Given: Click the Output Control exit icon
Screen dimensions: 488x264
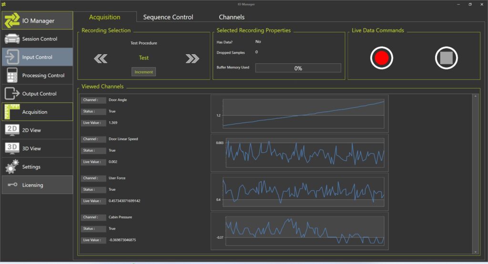Looking at the screenshot, I should 12,94.
